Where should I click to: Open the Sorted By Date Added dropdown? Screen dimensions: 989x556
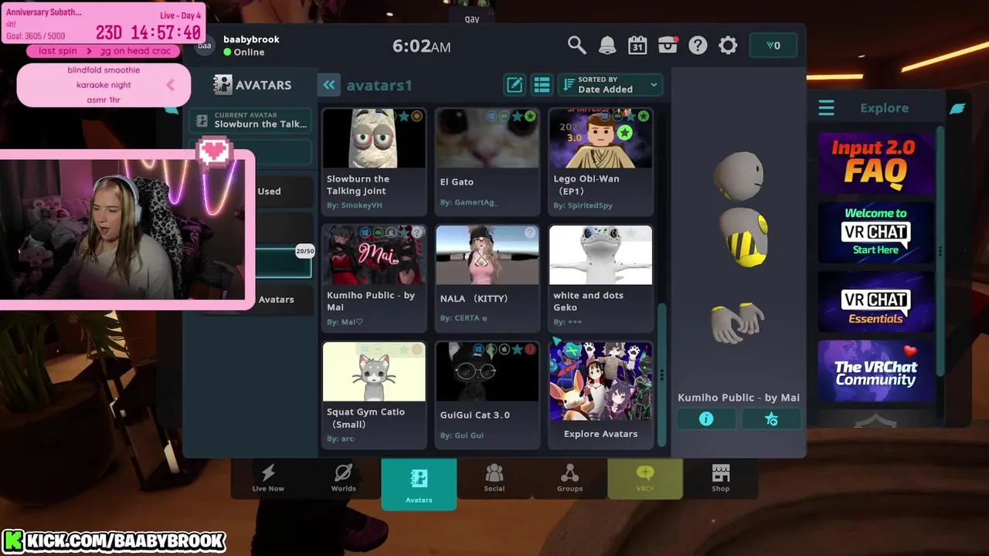click(x=610, y=85)
